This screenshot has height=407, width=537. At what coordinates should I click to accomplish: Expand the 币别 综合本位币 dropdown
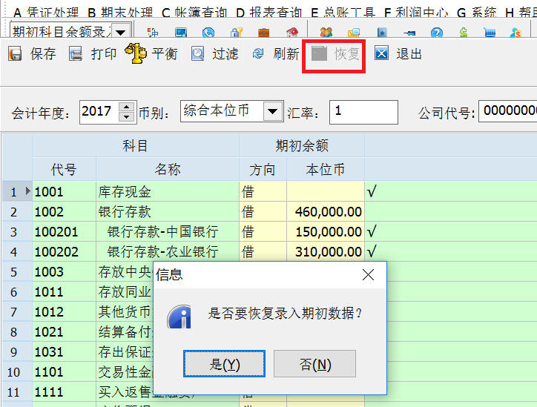tap(273, 111)
